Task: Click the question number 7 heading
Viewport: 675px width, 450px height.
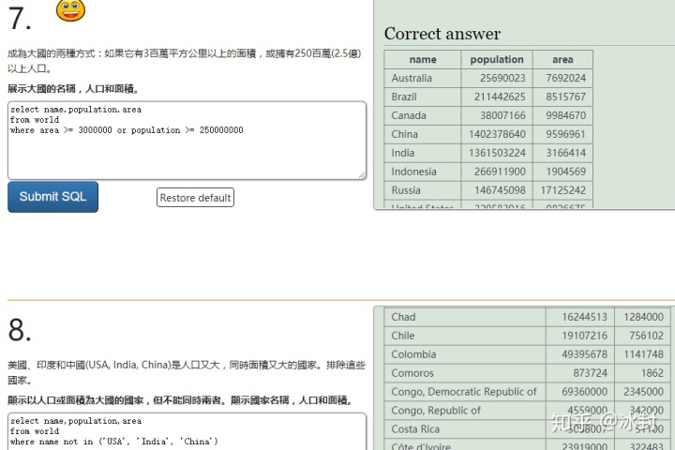Action: click(x=20, y=19)
